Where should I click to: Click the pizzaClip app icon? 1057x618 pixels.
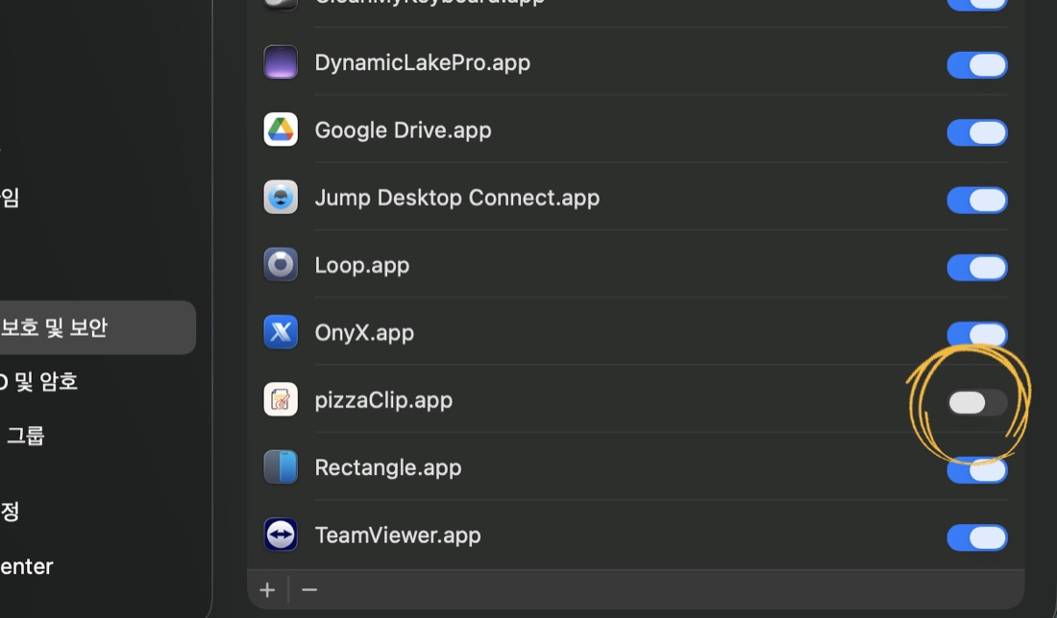[x=281, y=400]
